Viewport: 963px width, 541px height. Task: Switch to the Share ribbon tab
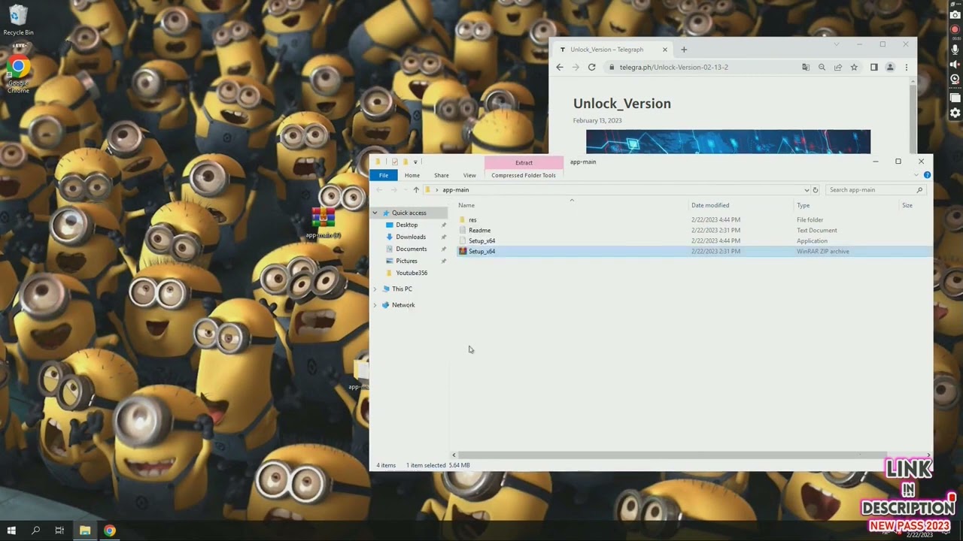click(441, 175)
